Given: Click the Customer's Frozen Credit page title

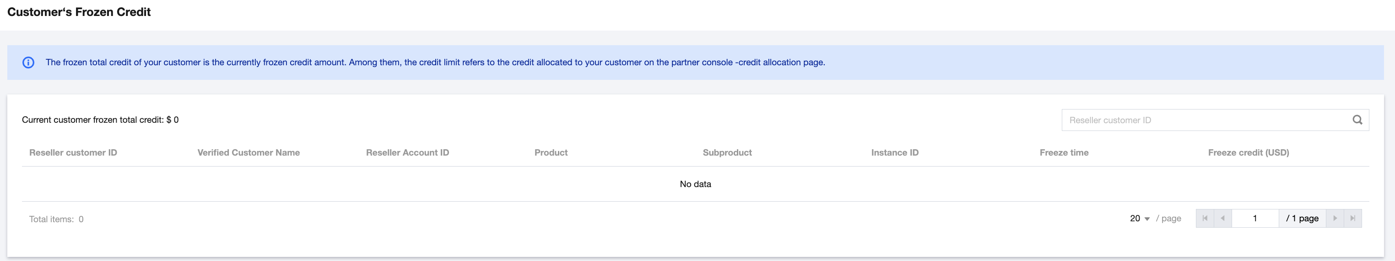Looking at the screenshot, I should [79, 12].
